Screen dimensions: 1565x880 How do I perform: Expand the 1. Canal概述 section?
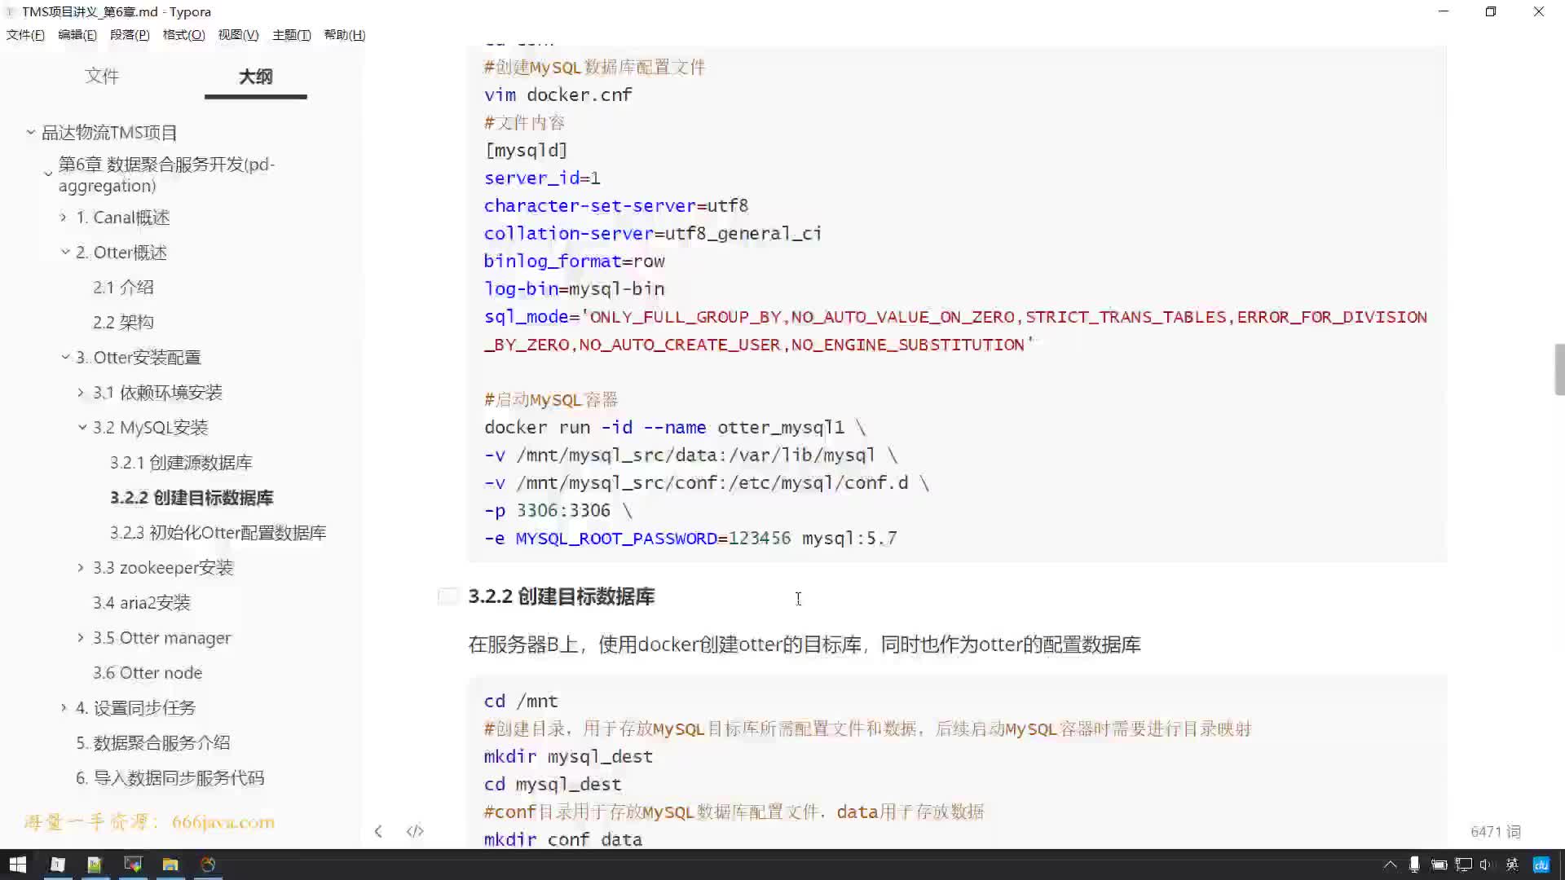[64, 218]
